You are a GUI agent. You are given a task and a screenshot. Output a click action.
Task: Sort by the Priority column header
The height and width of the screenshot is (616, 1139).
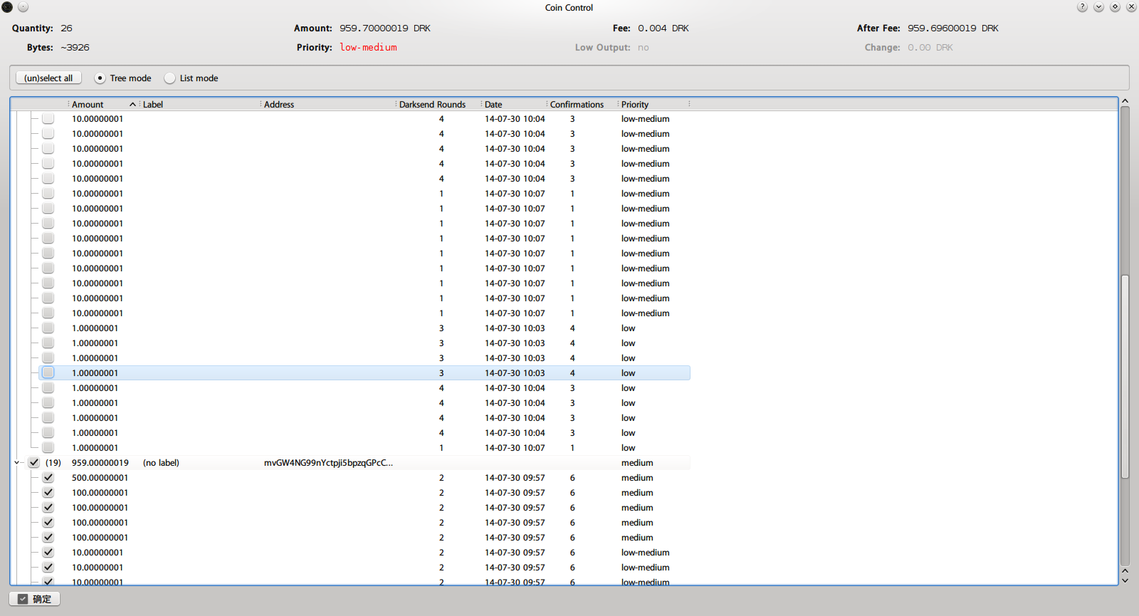653,104
